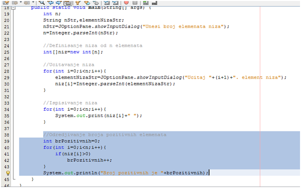The height and width of the screenshot is (188, 301).
Task: Click in the line 'int n;'
Action: pyautogui.click(x=52, y=14)
